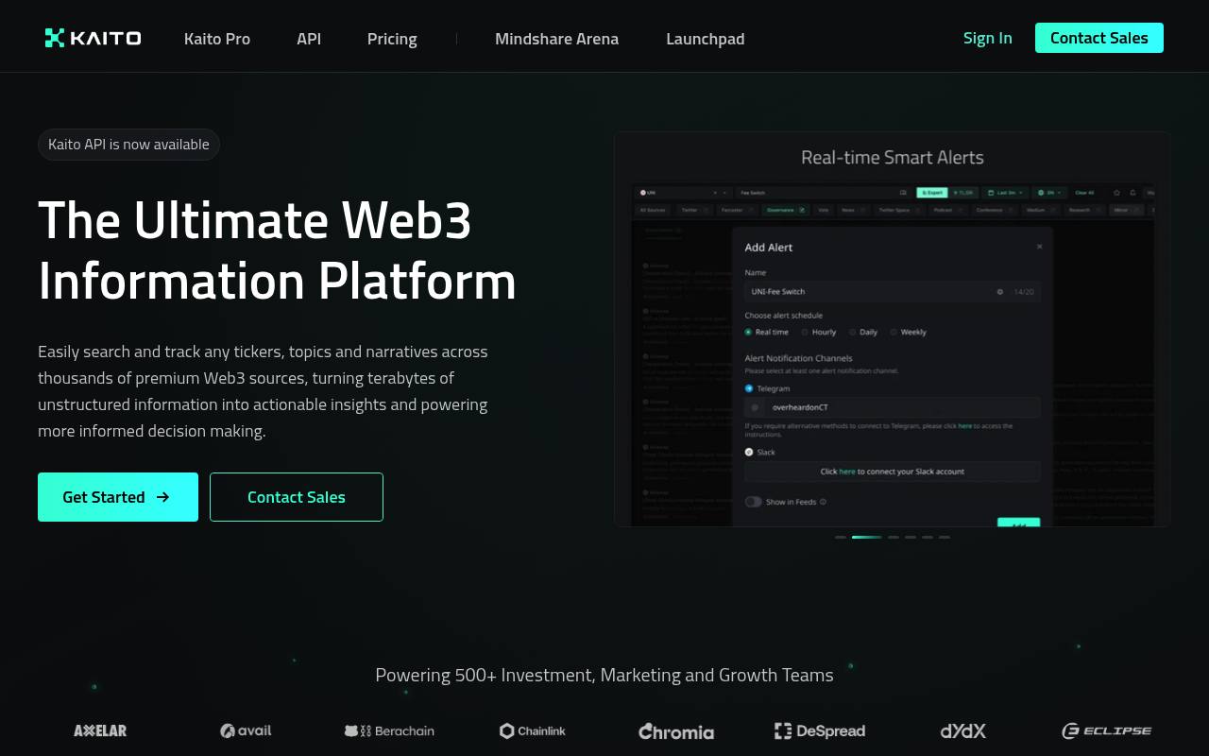Viewport: 1209px width, 756px height.
Task: Click the Choose alert schedule label
Action: point(783,316)
